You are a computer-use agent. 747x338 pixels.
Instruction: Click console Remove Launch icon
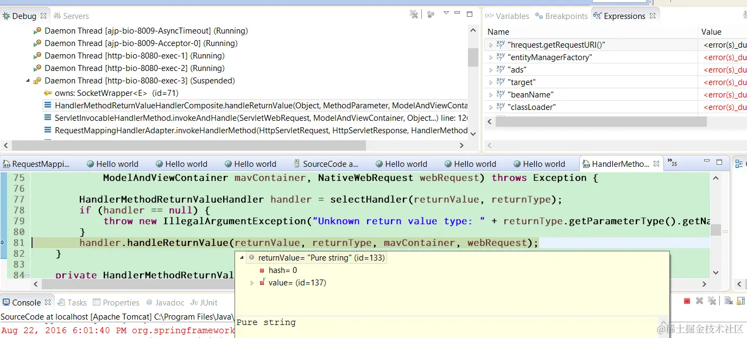click(699, 301)
